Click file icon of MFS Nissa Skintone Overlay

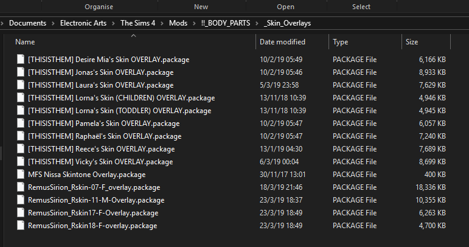21,175
